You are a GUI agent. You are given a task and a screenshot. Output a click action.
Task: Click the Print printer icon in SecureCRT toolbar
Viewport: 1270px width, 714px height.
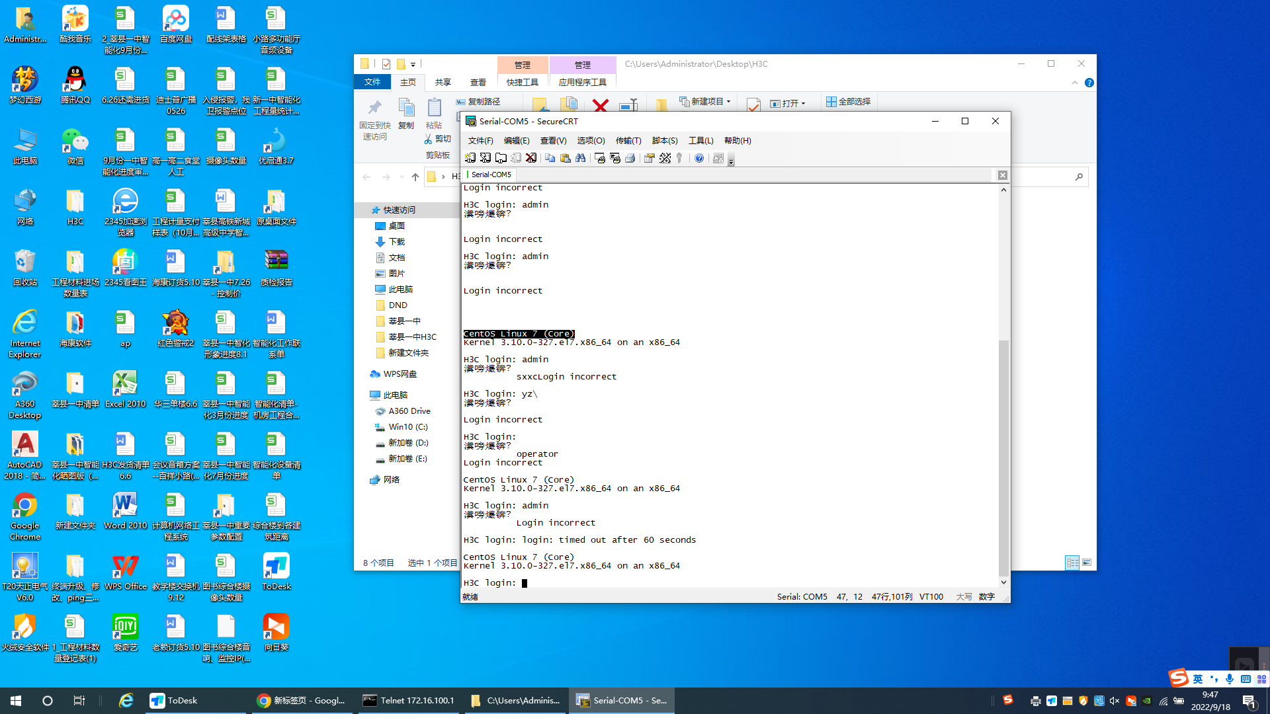[630, 158]
